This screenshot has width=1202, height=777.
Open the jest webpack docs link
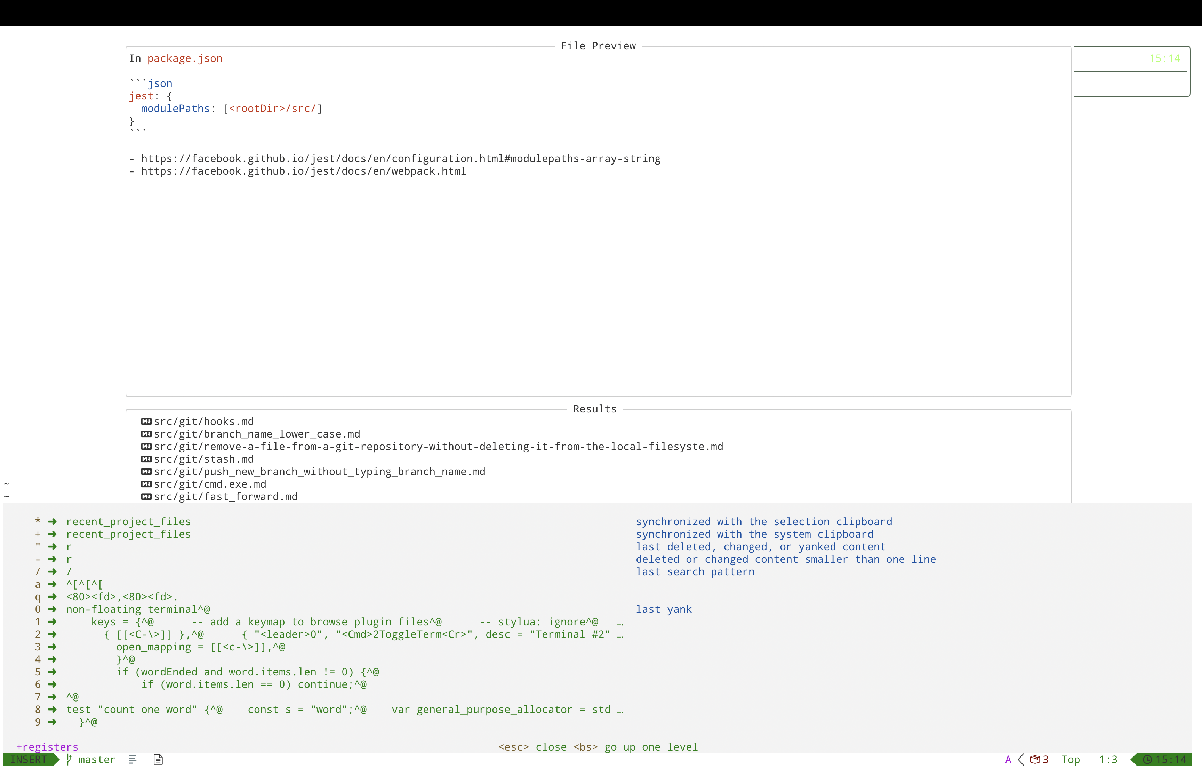[x=303, y=171]
